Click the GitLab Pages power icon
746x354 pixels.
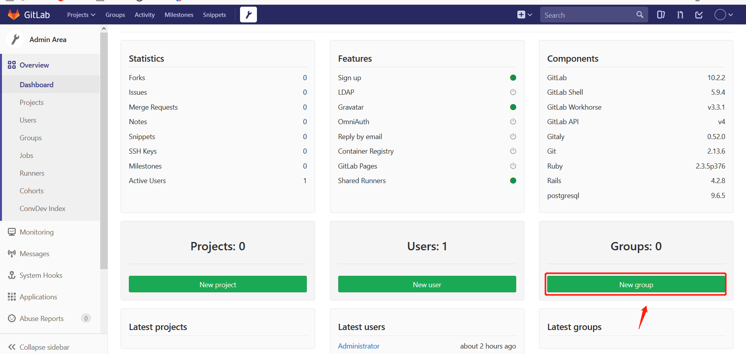(x=513, y=166)
